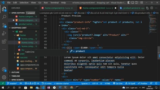Toggle secondary side bar layout icon
160x90 pixels.
tap(136, 2)
